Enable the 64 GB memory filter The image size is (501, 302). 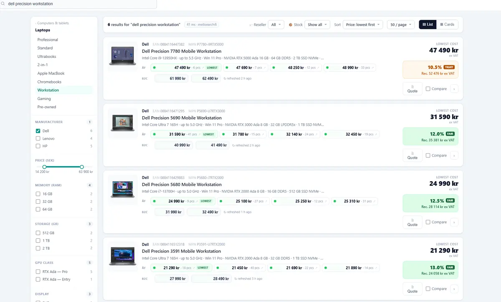click(x=38, y=210)
